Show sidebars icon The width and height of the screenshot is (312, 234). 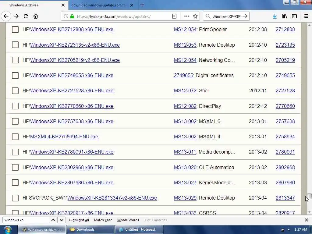coord(294,16)
